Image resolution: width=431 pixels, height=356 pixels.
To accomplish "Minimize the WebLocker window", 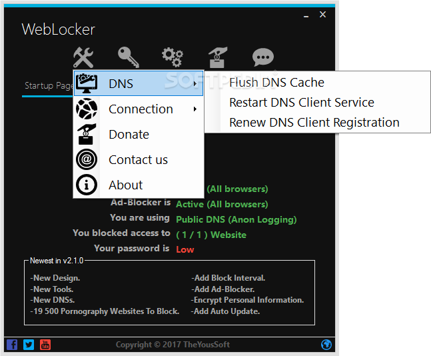I will (x=306, y=16).
